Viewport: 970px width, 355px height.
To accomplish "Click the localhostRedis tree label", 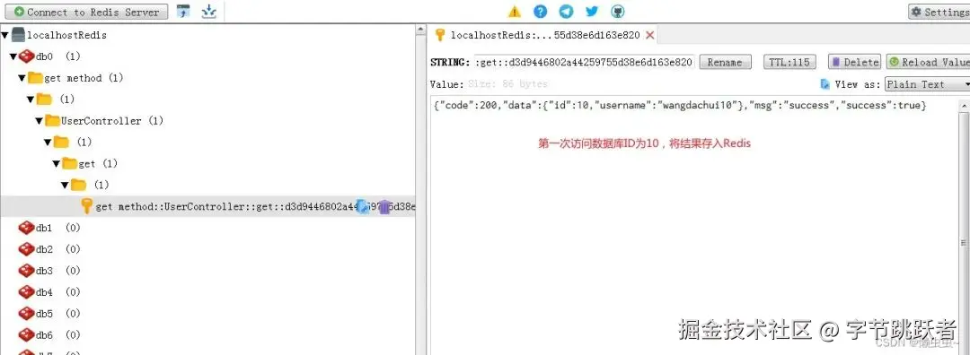I will click(x=66, y=35).
